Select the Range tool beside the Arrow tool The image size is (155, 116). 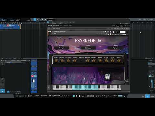coord(37,20)
